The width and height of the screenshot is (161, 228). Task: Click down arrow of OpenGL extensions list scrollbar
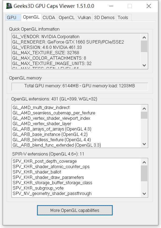[x=144, y=144]
